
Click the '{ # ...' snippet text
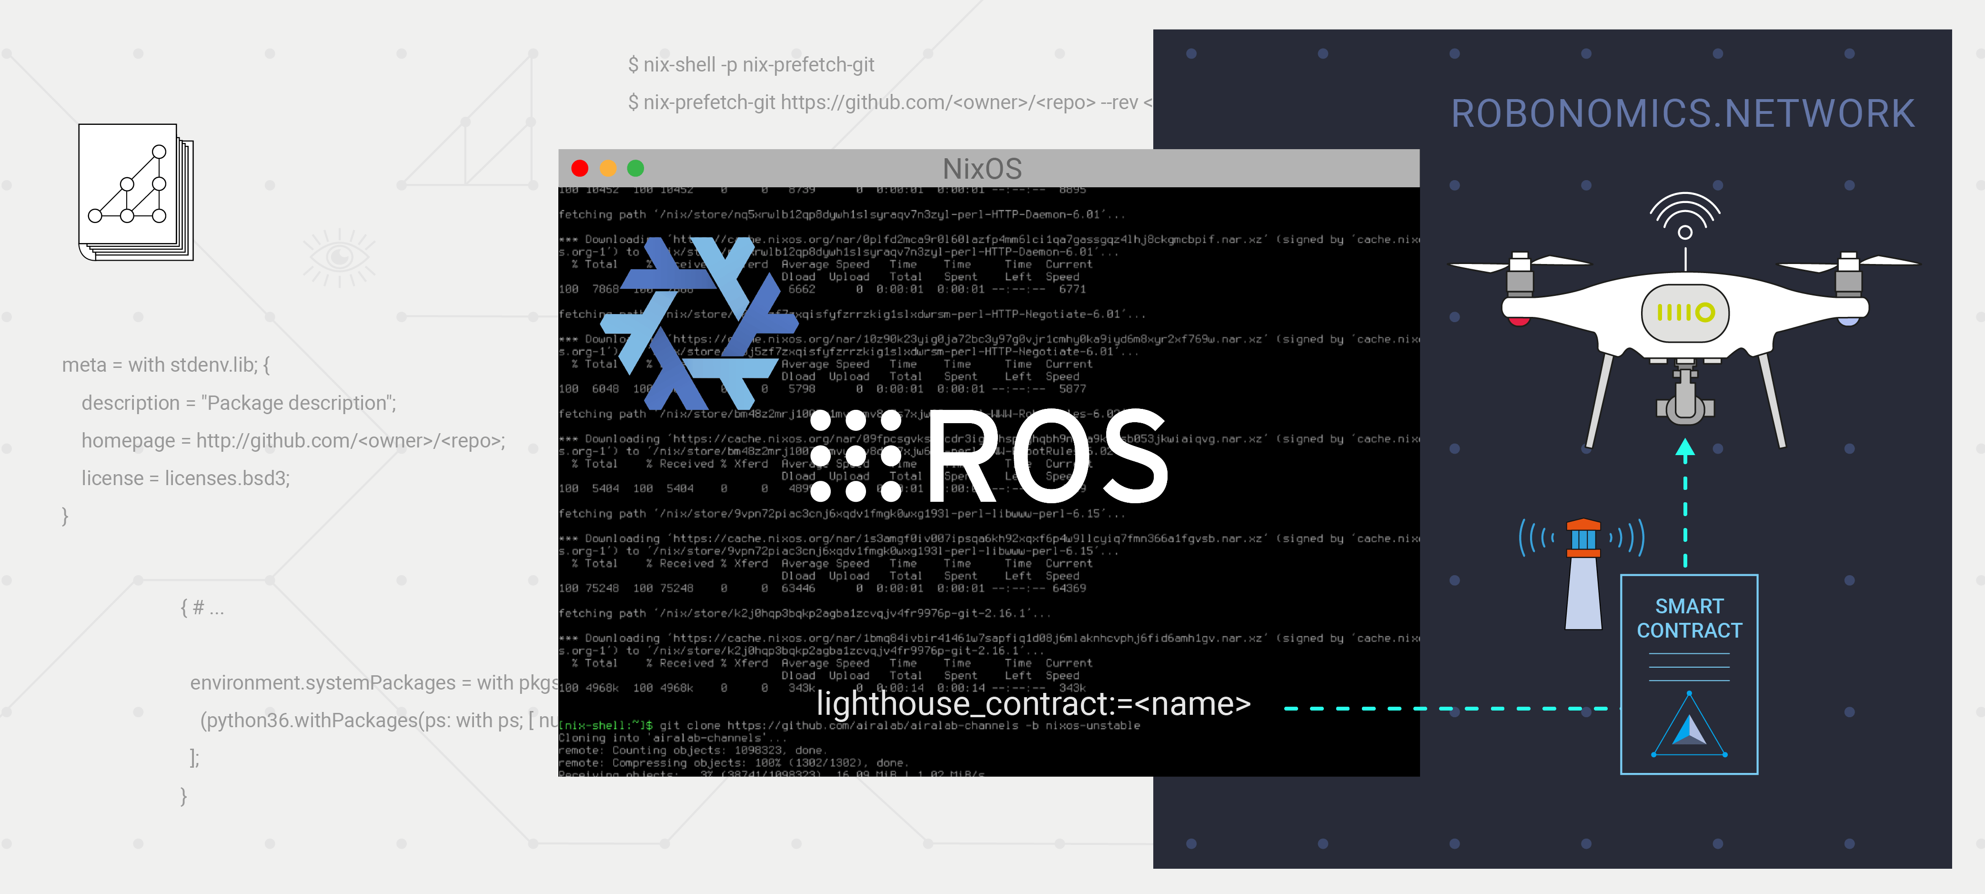coord(202,608)
